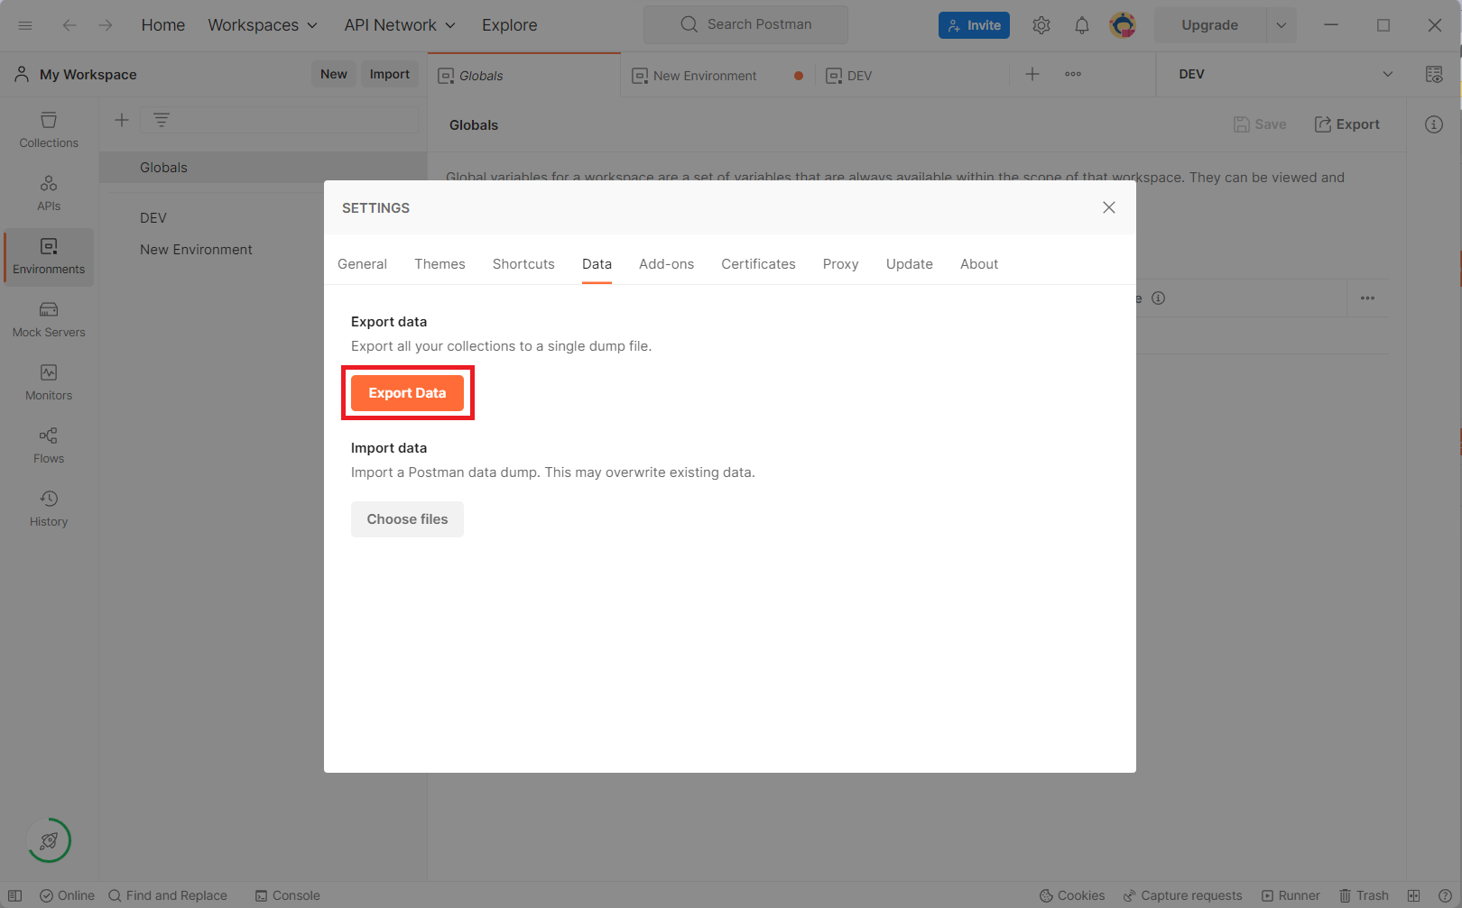Open the DEV environment selector dropdown
This screenshot has width=1462, height=908.
point(1285,74)
